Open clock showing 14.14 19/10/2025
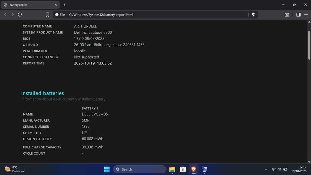The width and height of the screenshot is (311, 175). click(x=299, y=169)
